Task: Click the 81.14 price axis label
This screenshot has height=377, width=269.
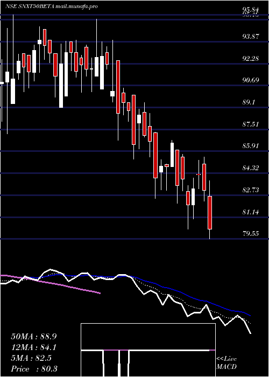Action: (x=251, y=212)
